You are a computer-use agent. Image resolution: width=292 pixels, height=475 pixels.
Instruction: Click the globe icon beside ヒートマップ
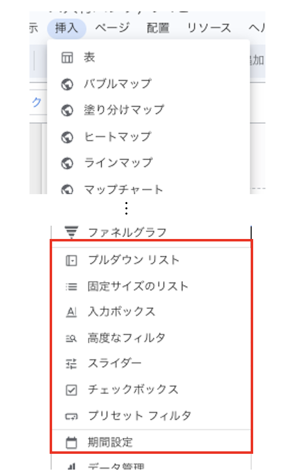tap(67, 137)
